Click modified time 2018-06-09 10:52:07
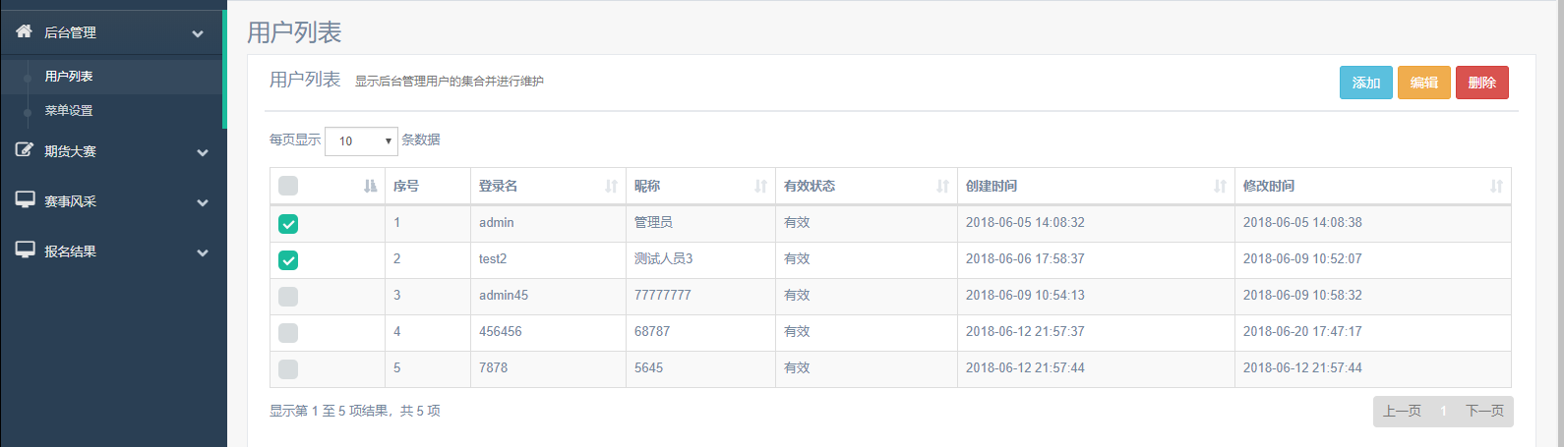The image size is (1564, 447). click(1302, 258)
